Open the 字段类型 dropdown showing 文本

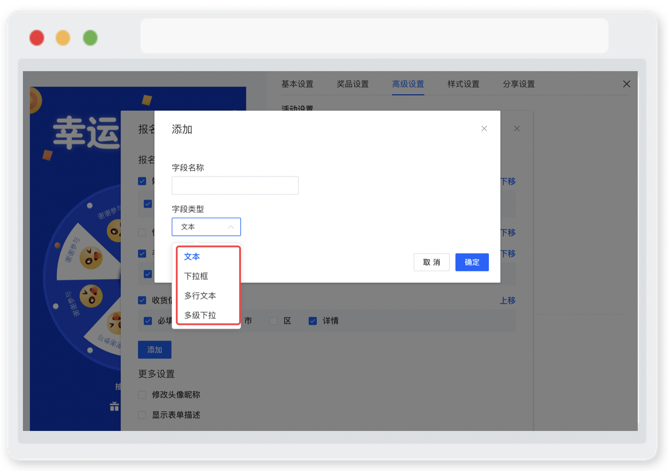[x=206, y=227]
